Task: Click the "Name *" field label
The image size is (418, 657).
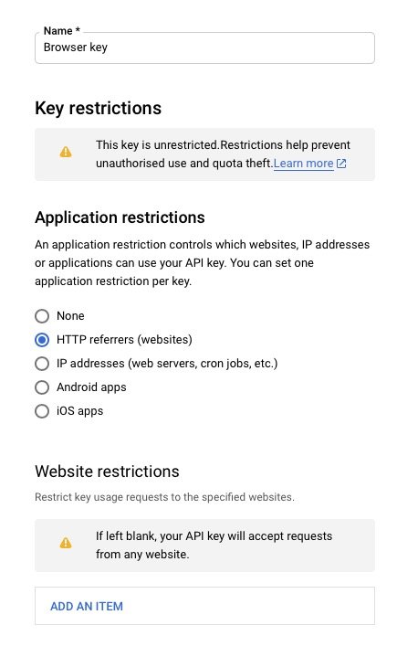Action: [x=61, y=31]
